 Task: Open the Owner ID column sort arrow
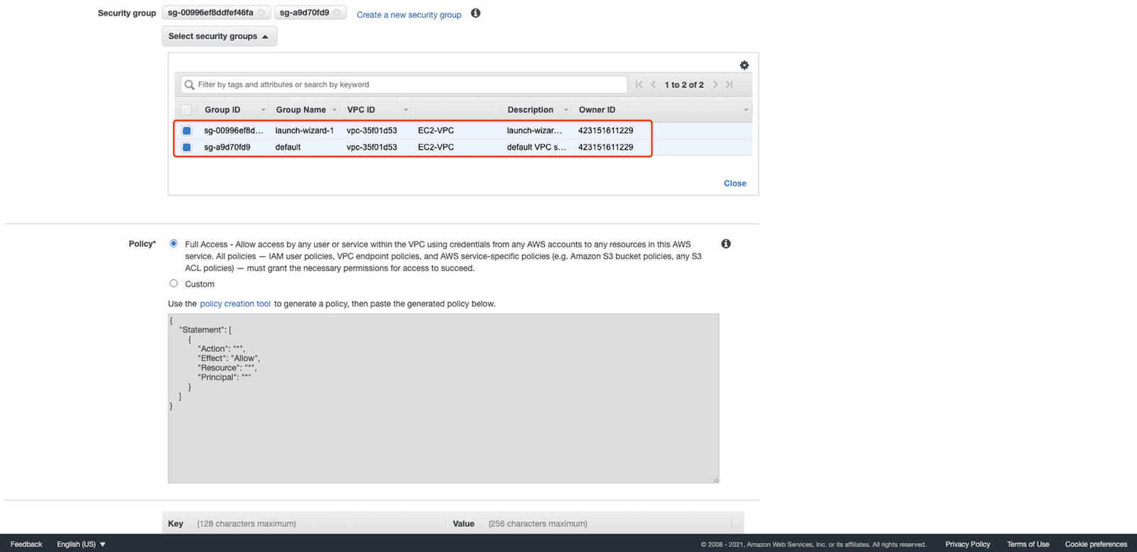pos(745,110)
